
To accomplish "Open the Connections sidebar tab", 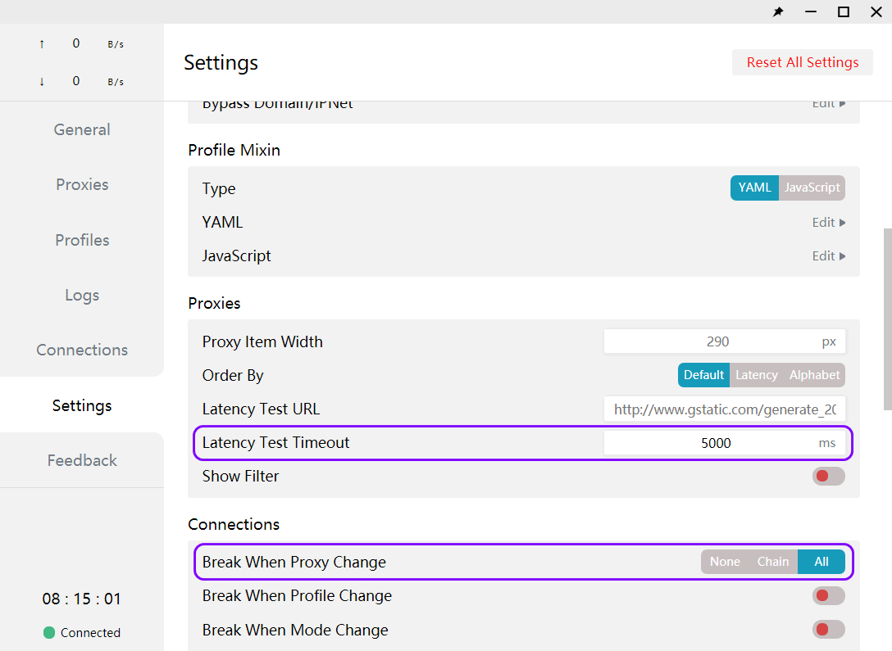I will click(x=82, y=350).
